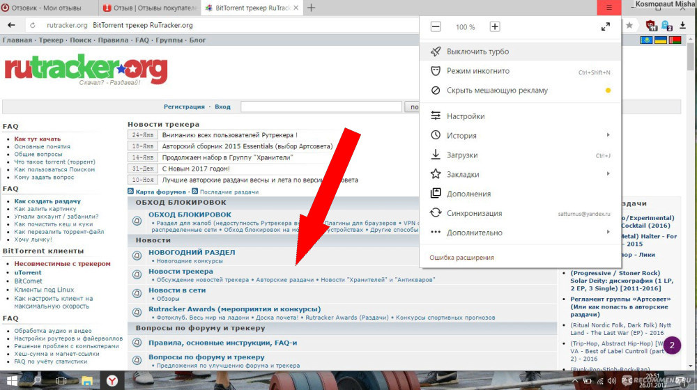
Task: Expand the Дополнительно submenu
Action: pos(520,233)
